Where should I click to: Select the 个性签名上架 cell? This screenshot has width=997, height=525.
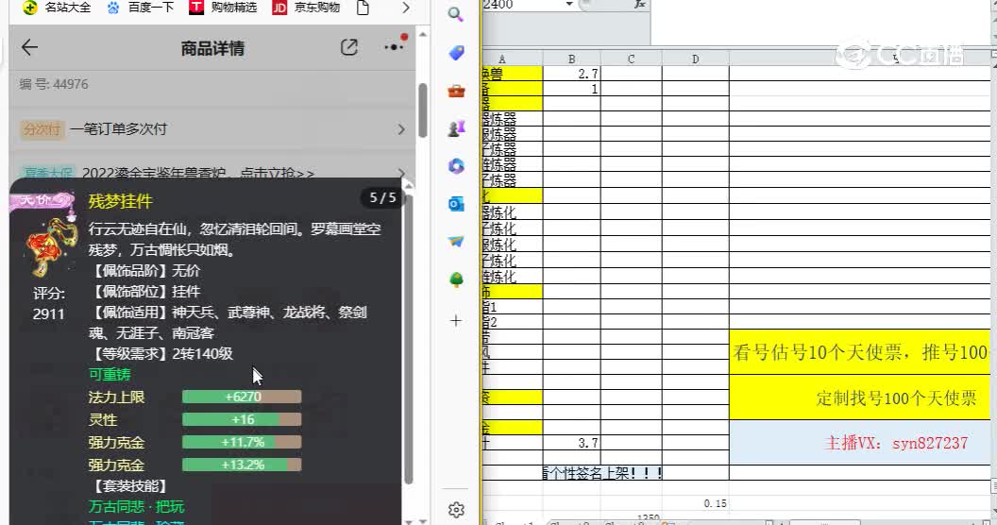click(602, 472)
